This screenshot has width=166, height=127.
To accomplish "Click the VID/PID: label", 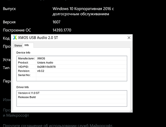I will coord(23,67).
